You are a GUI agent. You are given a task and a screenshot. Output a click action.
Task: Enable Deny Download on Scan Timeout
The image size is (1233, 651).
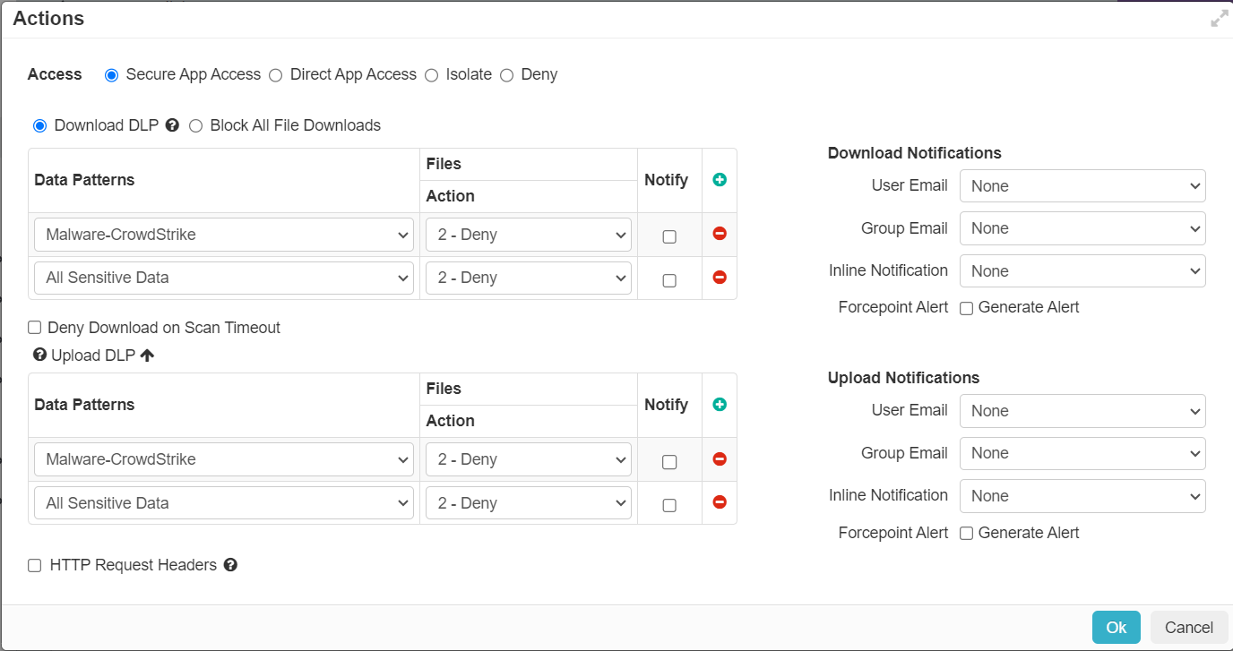[35, 328]
